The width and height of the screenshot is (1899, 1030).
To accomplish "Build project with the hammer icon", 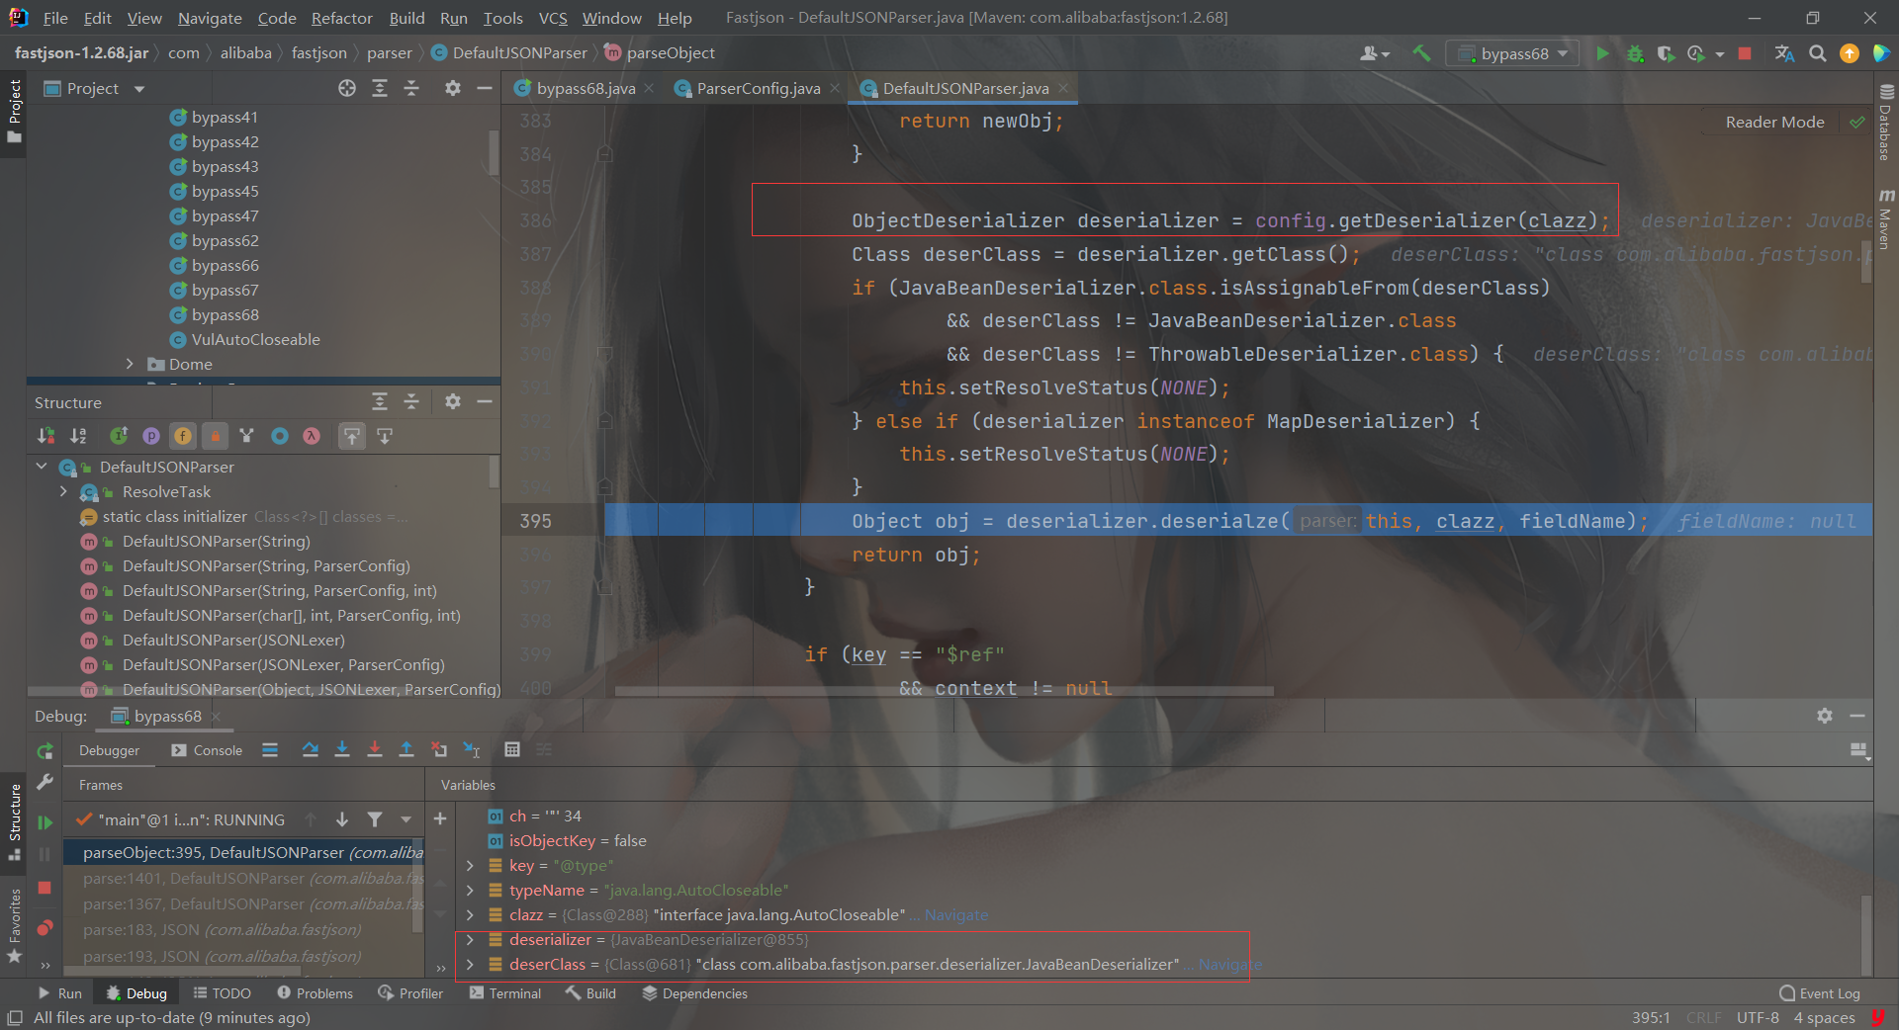I will coord(1421,53).
